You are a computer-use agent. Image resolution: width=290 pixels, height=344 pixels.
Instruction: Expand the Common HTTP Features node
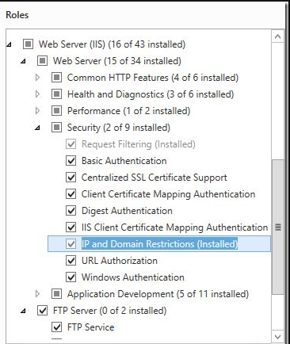[38, 78]
